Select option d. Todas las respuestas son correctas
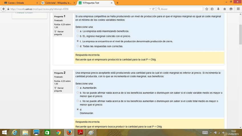The image size is (242, 136). [78, 46]
